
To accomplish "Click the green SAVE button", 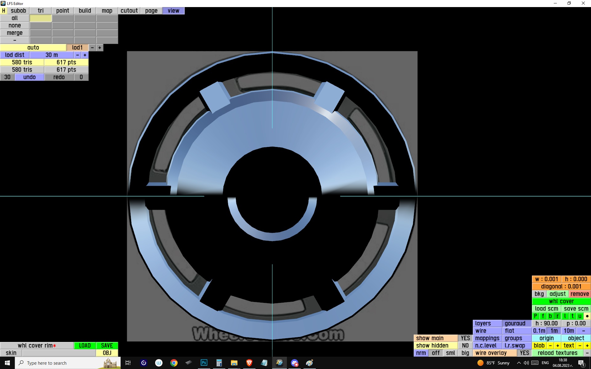I will pos(107,346).
